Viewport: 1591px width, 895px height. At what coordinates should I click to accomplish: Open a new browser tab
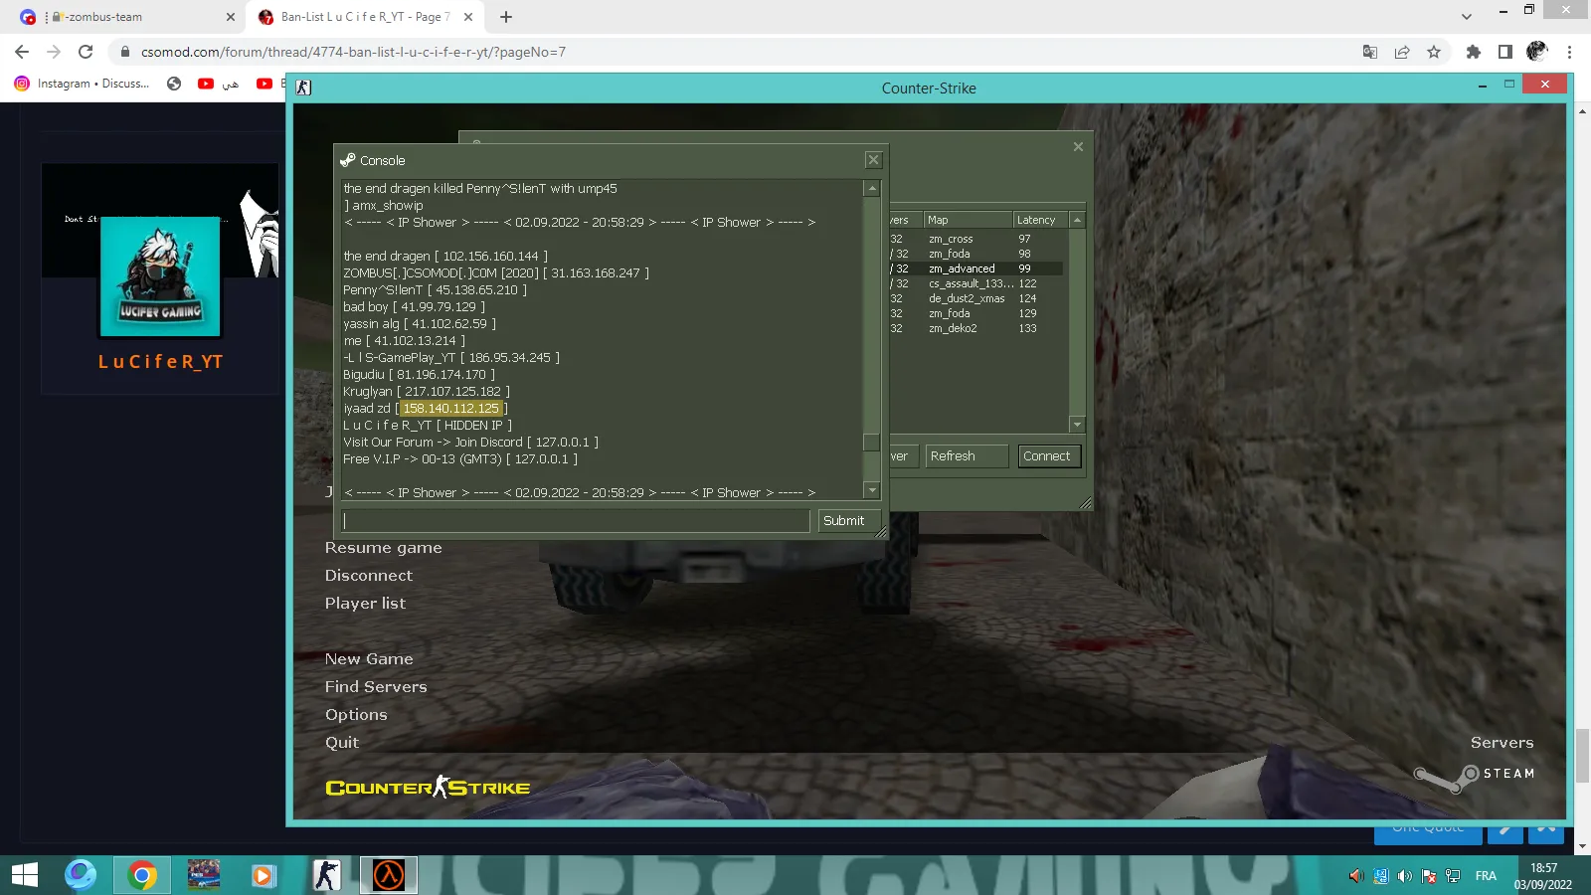(506, 17)
